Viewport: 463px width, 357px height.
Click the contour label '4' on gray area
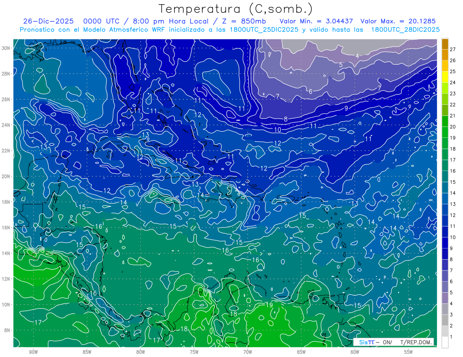pyautogui.click(x=357, y=56)
